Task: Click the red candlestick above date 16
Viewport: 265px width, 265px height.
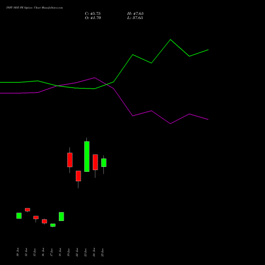Action: (45, 222)
